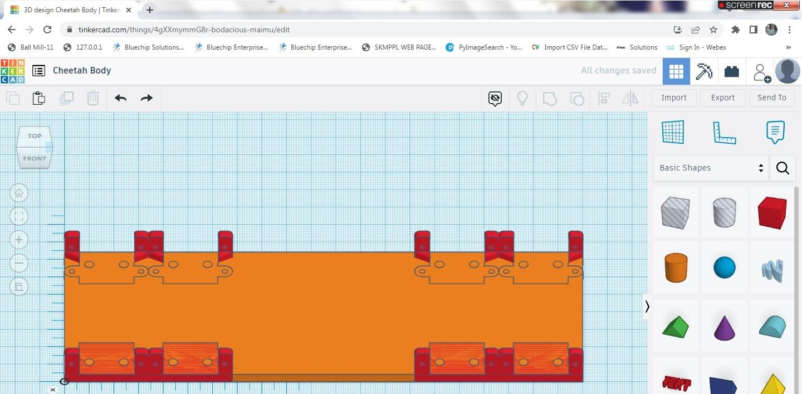
Task: Click the Delete trash icon
Action: click(93, 98)
